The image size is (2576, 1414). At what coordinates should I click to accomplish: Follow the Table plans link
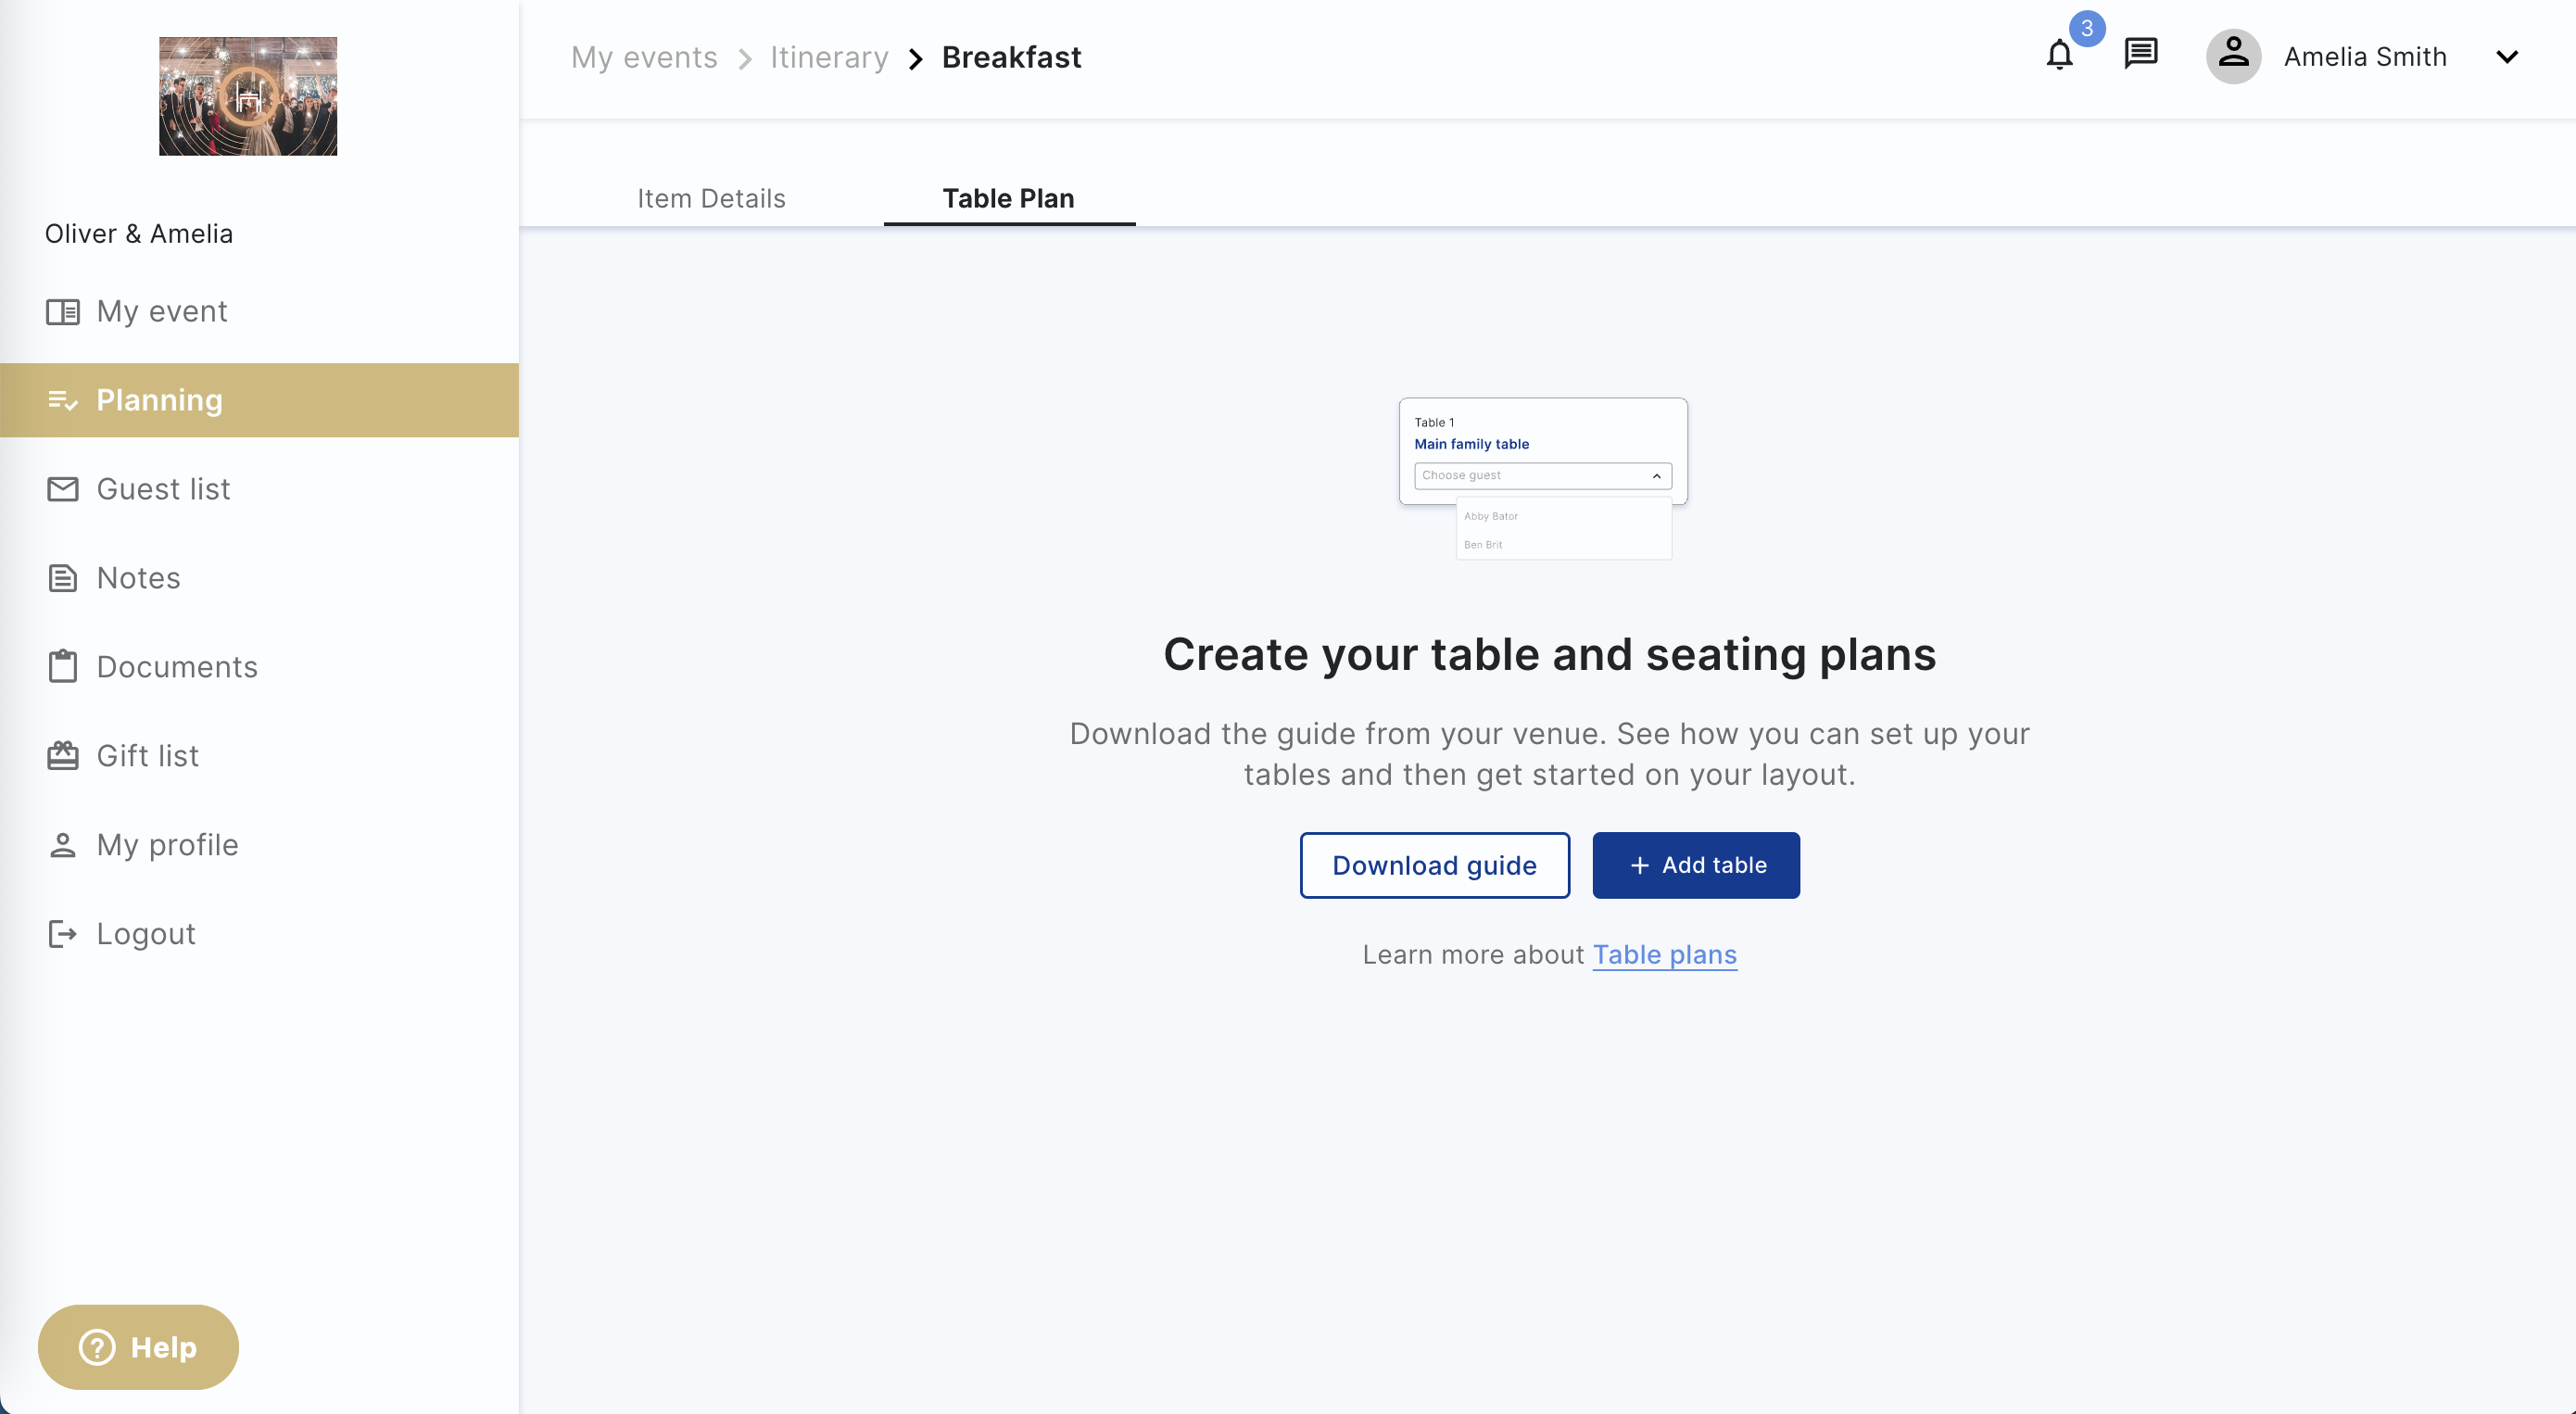pyautogui.click(x=1665, y=955)
